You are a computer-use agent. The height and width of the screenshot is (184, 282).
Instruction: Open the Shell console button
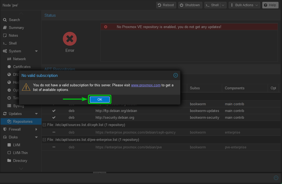tap(213, 5)
